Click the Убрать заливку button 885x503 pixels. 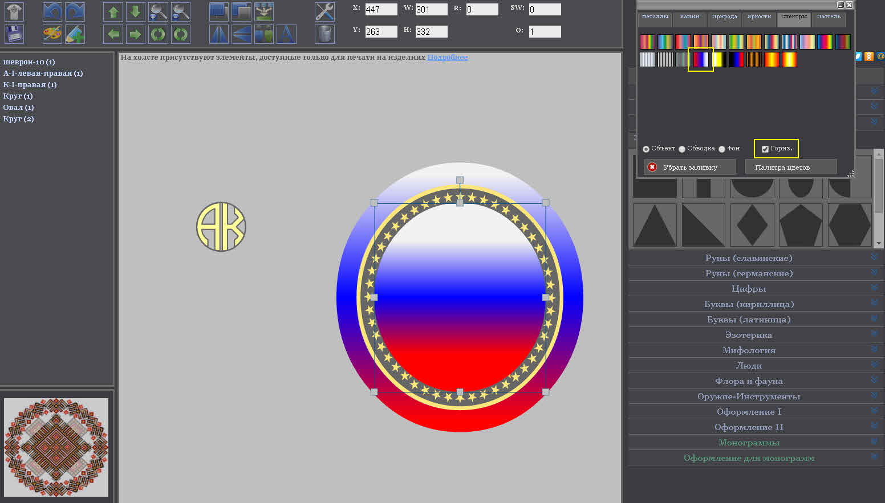(x=690, y=167)
